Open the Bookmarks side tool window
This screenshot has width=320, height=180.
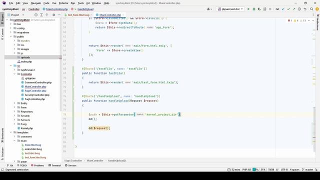2,135
